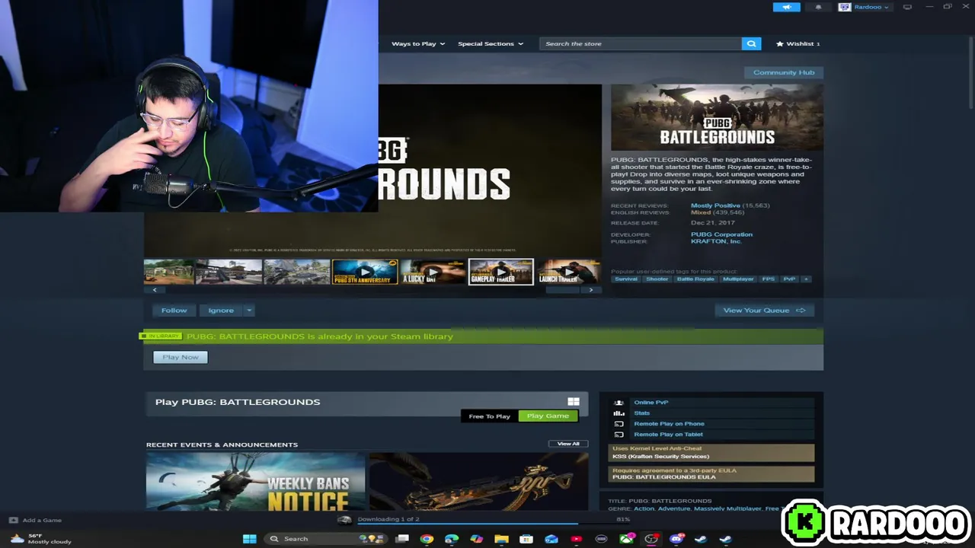975x548 pixels.
Task: Open the Online PvP feature link
Action: tap(651, 403)
